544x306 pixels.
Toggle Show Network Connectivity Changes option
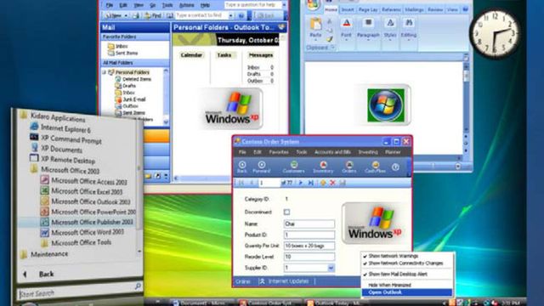click(x=402, y=263)
